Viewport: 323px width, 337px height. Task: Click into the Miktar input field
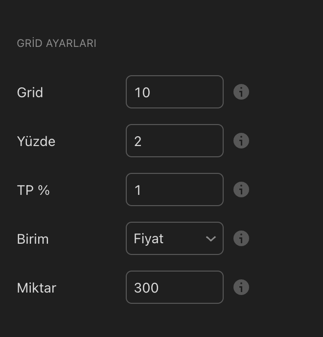[174, 287]
